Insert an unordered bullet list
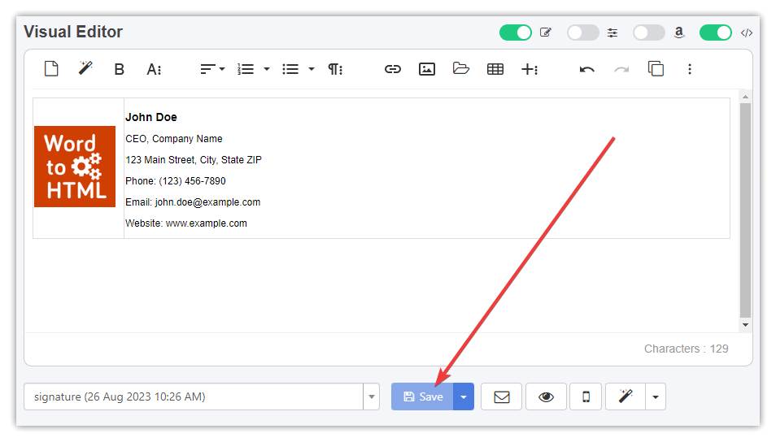The image size is (776, 442). pyautogui.click(x=290, y=69)
